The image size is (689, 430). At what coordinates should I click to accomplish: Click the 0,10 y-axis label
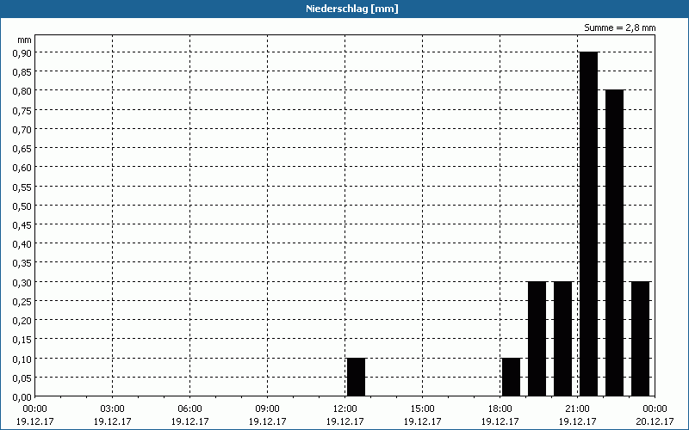point(22,359)
